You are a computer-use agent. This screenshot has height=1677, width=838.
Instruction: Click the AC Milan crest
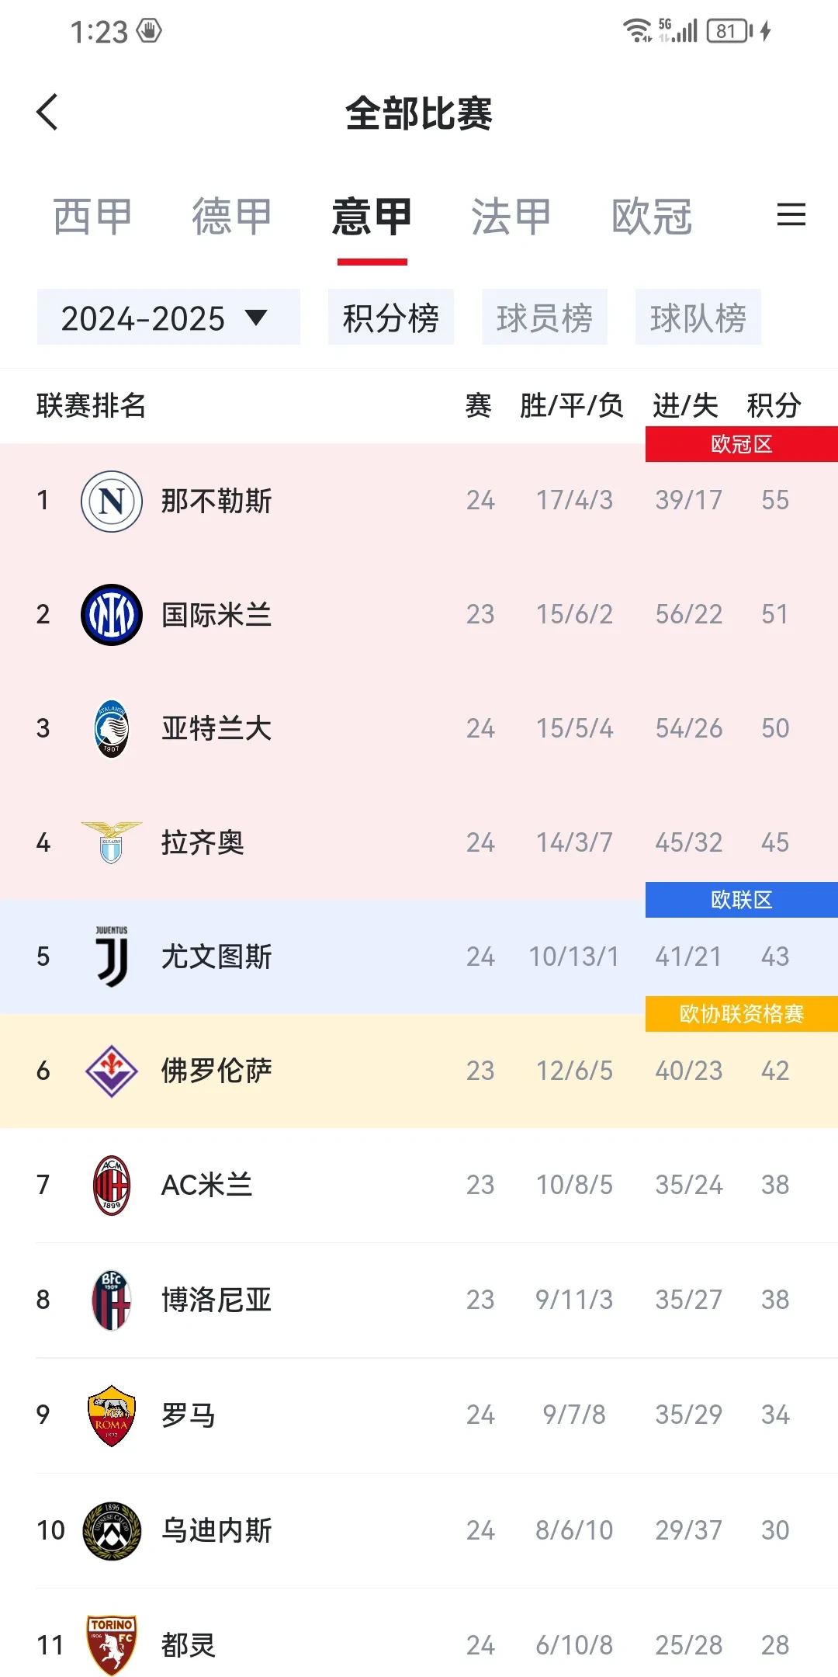111,1184
